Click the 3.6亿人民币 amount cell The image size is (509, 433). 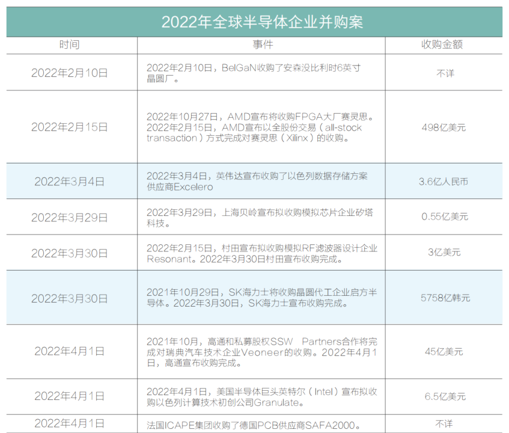tap(444, 181)
